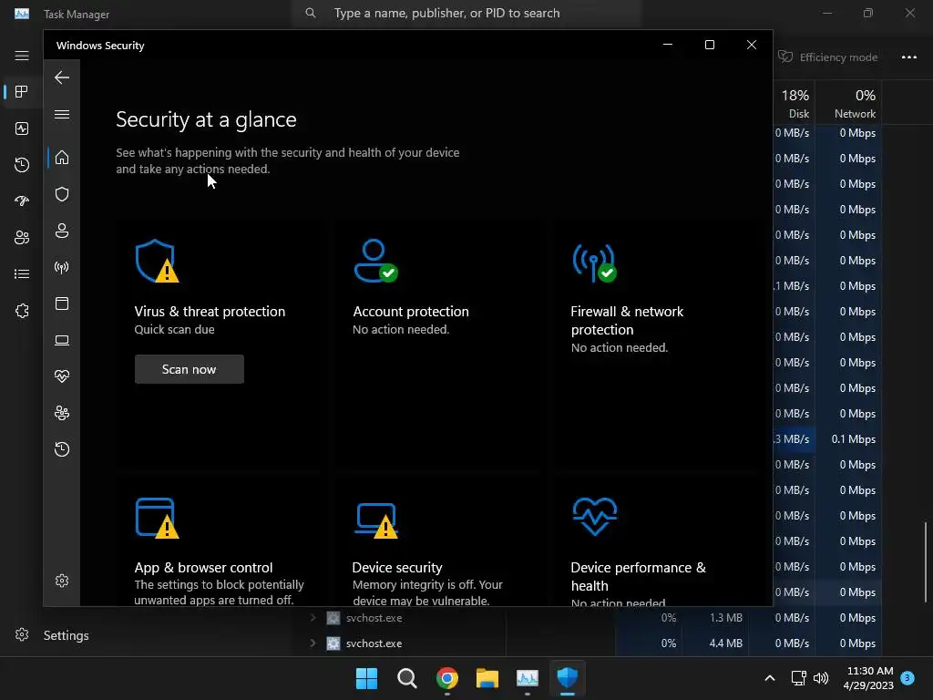Click Firewall & network protection tile icon
The width and height of the screenshot is (933, 700).
pos(594,262)
